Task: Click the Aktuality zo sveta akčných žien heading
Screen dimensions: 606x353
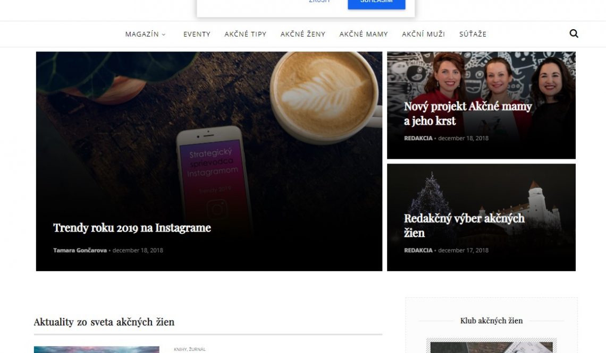Action: click(104, 322)
